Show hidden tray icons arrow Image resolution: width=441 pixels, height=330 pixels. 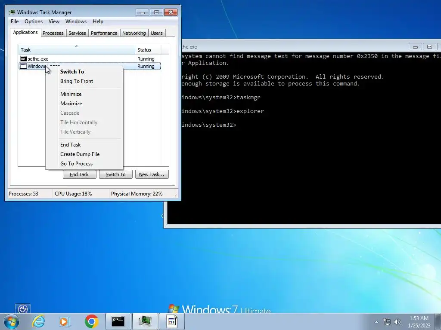click(x=376, y=322)
